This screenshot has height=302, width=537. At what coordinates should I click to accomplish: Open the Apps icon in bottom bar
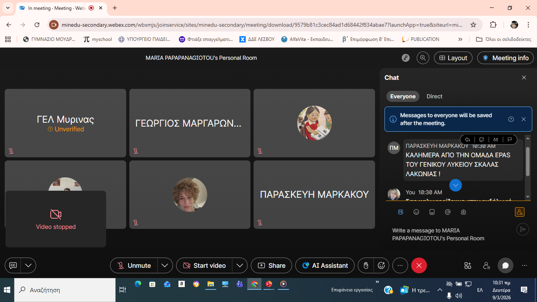coord(467,265)
